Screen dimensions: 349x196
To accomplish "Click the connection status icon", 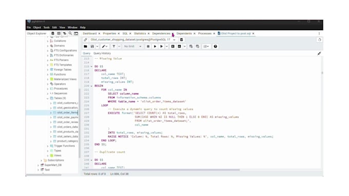I will pyautogui.click(x=86, y=40).
